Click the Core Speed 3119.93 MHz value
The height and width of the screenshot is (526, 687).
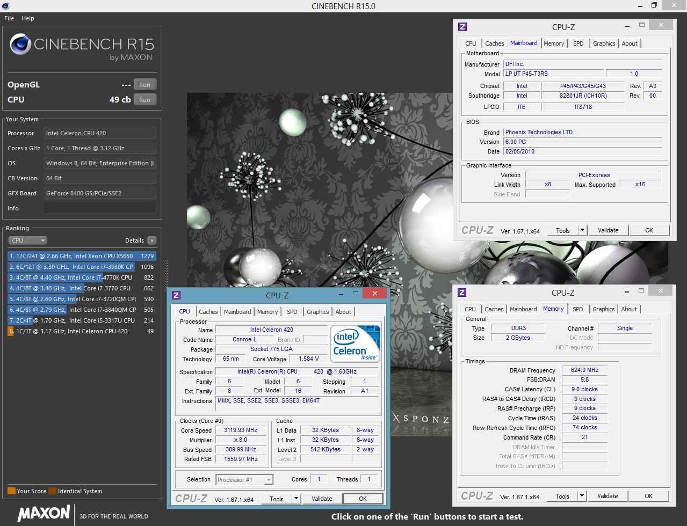click(x=241, y=430)
